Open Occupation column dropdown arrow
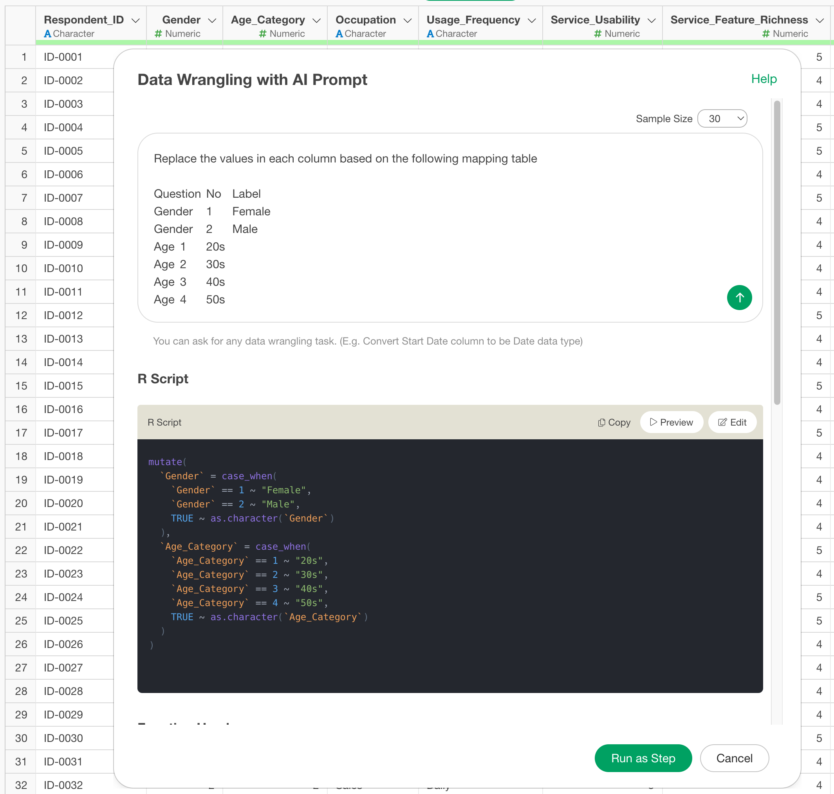834x794 pixels. [x=408, y=20]
